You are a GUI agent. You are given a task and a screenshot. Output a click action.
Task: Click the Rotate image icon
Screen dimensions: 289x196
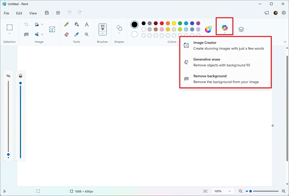[x=36, y=24]
